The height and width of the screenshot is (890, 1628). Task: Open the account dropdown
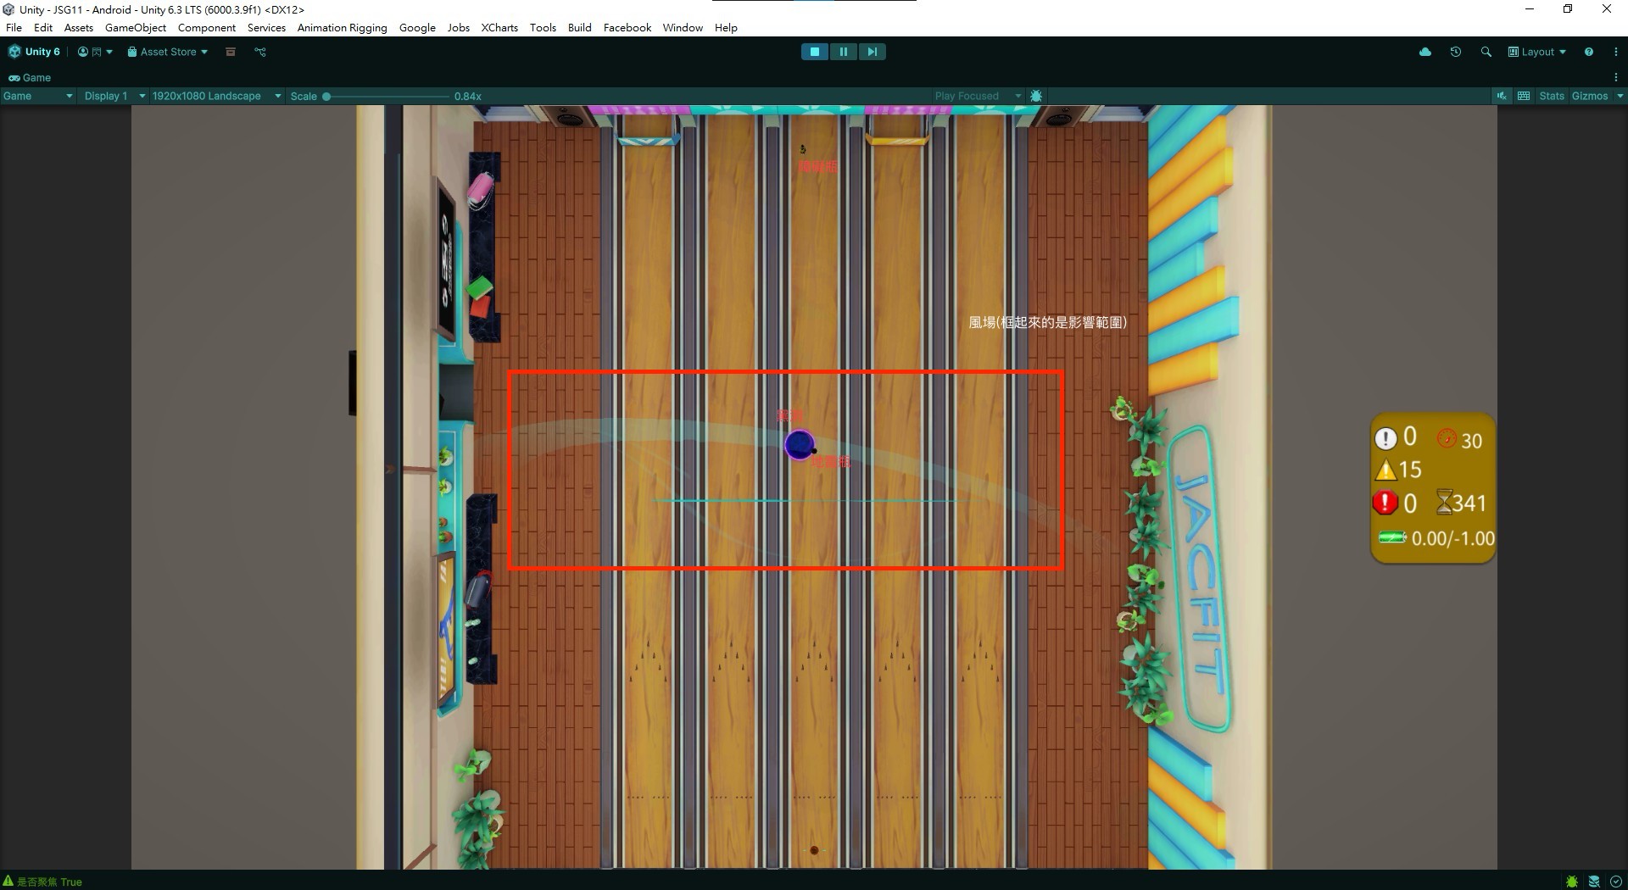95,52
